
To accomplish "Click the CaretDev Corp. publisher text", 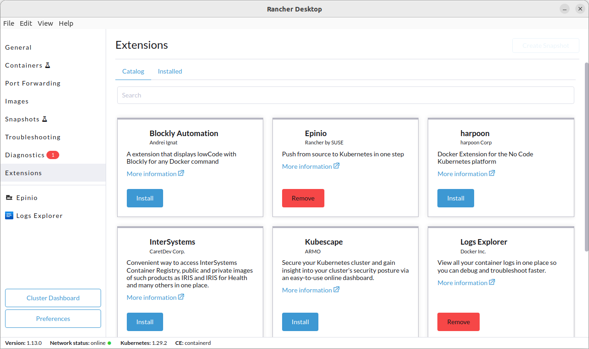I will click(x=167, y=252).
